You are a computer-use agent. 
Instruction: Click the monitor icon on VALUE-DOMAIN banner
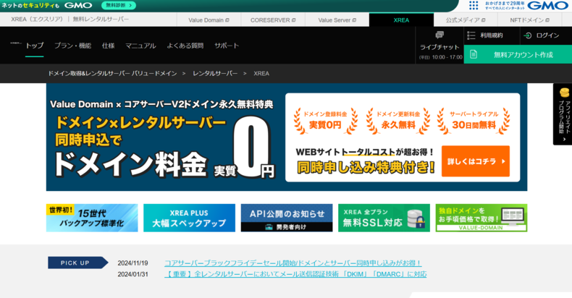coord(513,216)
